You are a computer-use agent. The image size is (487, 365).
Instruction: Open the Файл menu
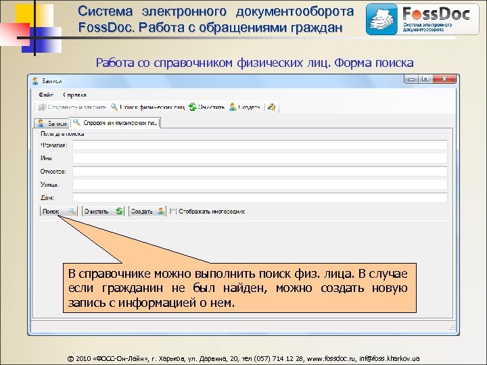46,95
